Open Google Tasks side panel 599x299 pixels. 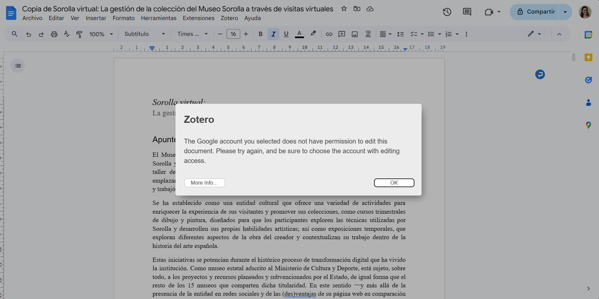click(588, 80)
